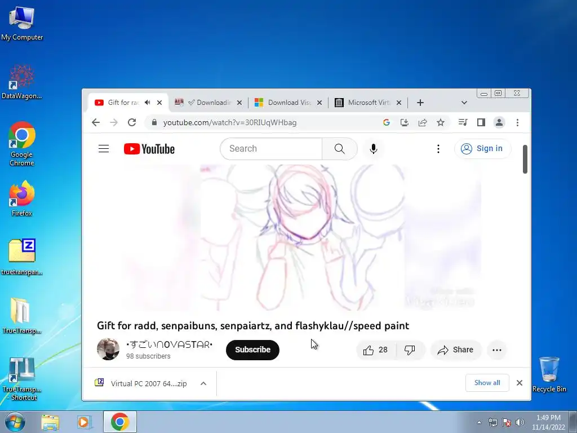Close the Microsoft Virtual tab
577x433 pixels.
pos(398,103)
